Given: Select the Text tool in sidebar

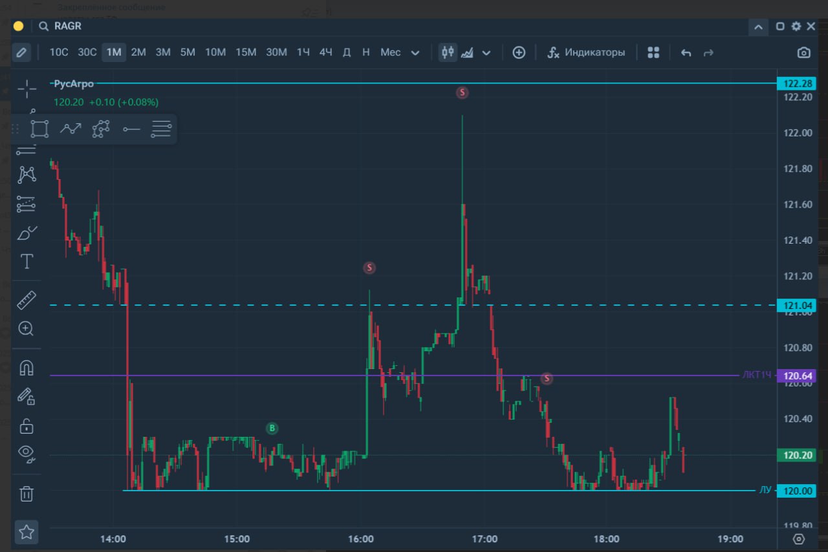Looking at the screenshot, I should click(x=27, y=262).
